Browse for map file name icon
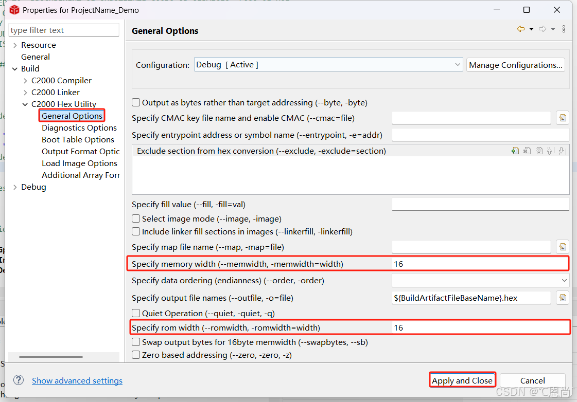This screenshot has height=402, width=577. click(563, 247)
